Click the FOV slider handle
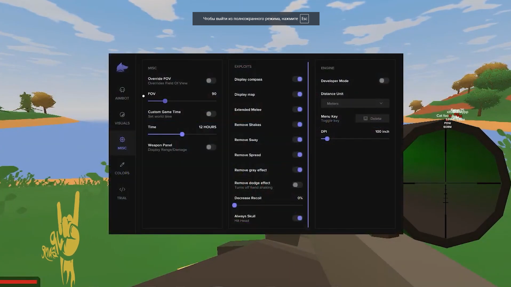511x287 pixels. (165, 101)
